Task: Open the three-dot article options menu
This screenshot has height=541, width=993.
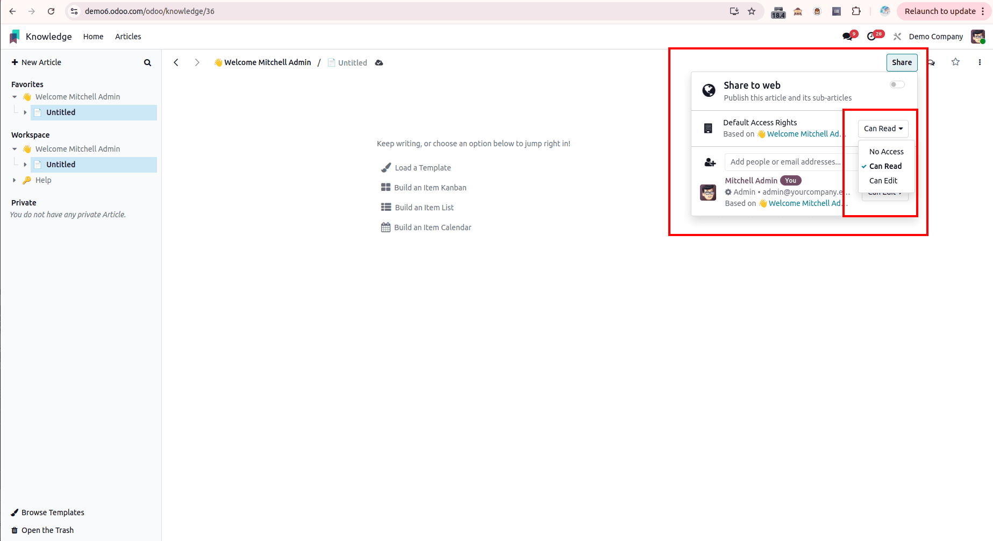Action: coord(980,62)
